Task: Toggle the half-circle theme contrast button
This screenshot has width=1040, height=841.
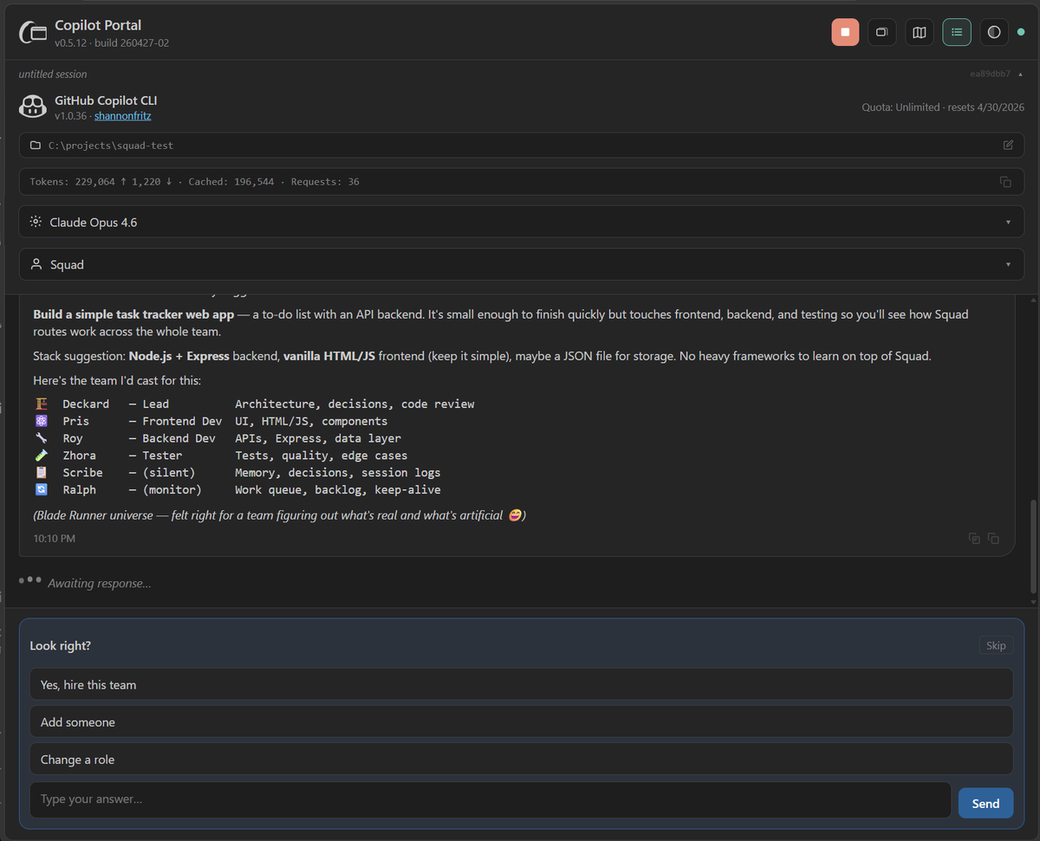Action: pos(994,32)
